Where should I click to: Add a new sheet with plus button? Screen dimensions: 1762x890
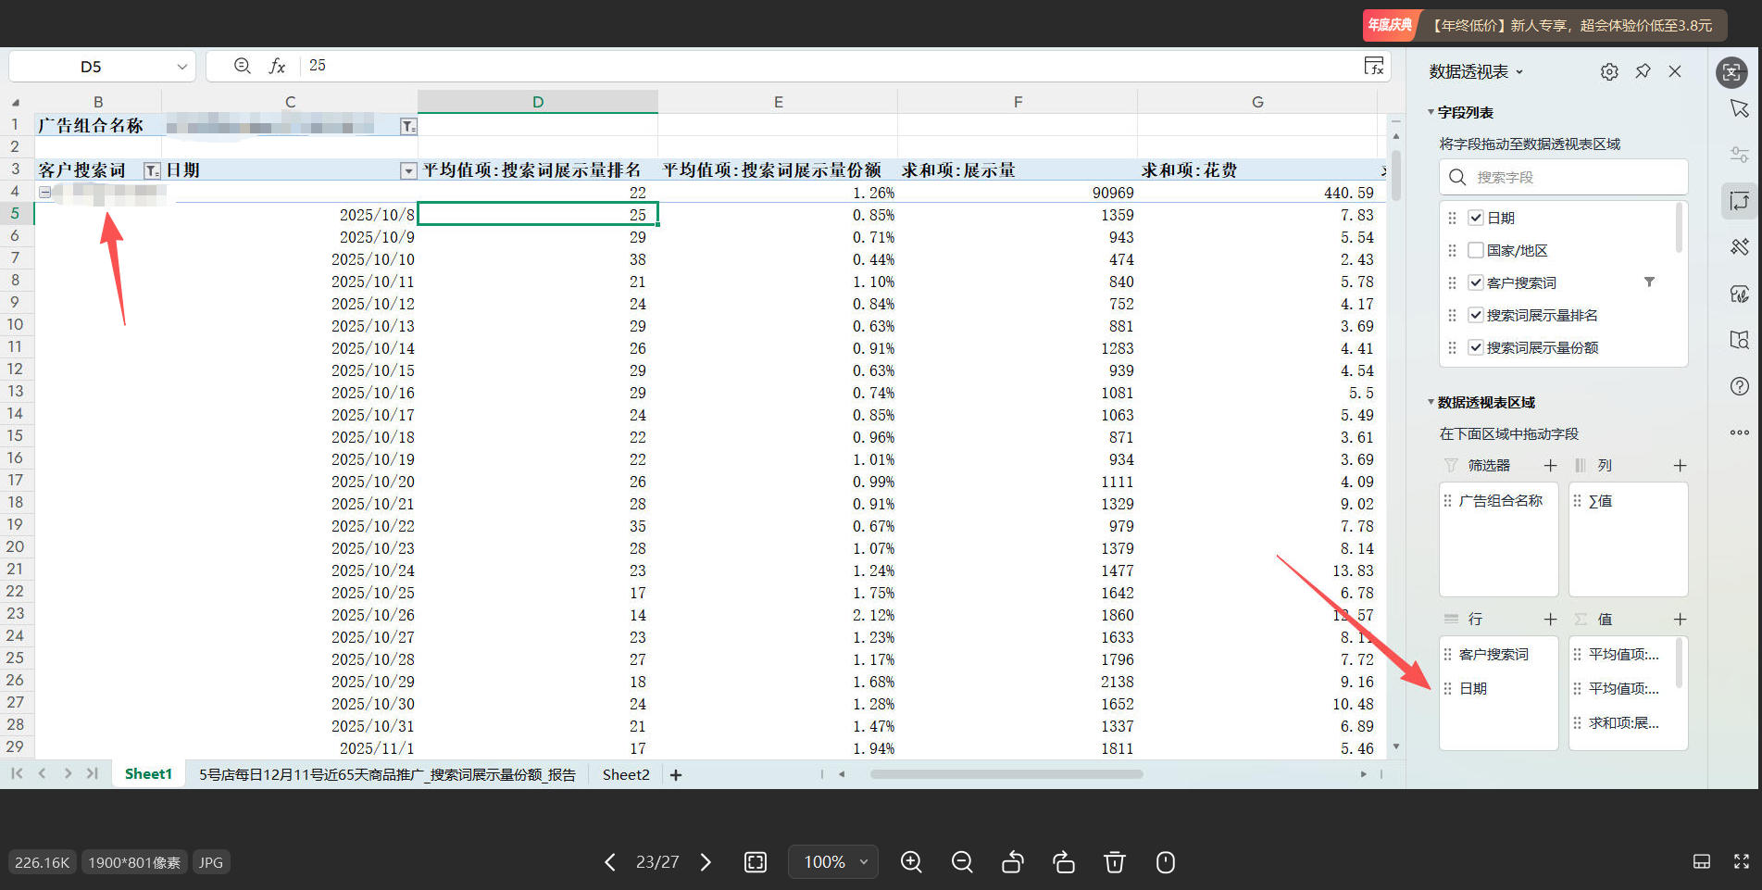pos(676,775)
